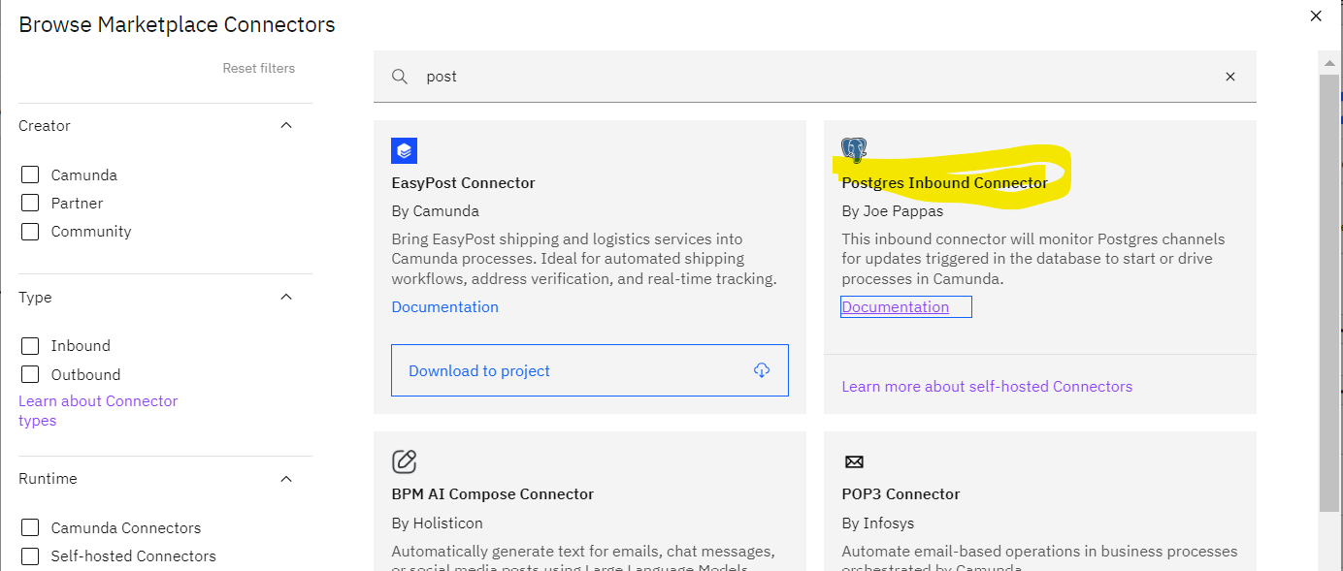Click the Postgres elephant icon

pos(854,149)
